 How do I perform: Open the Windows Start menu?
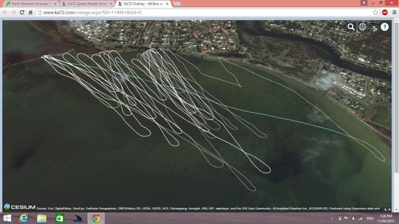[x=7, y=218]
